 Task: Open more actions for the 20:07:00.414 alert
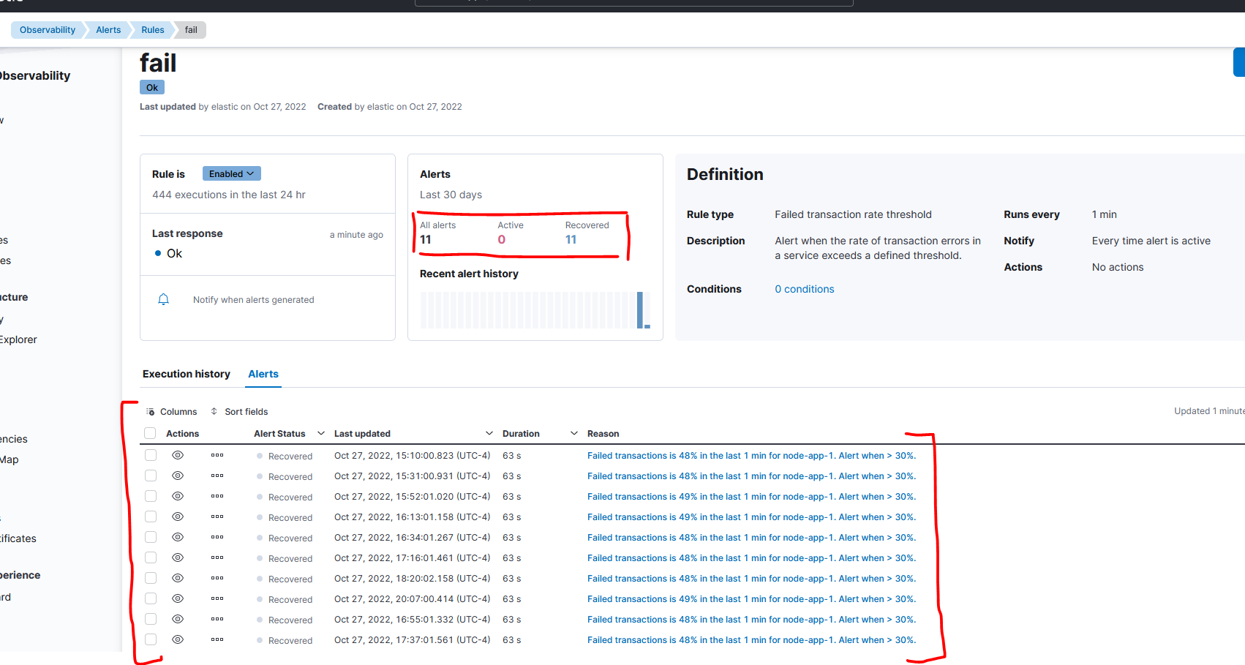[217, 598]
